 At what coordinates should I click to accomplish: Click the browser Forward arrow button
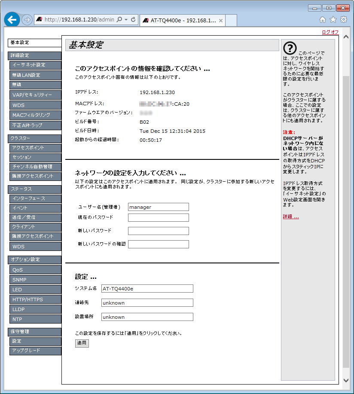[27, 20]
